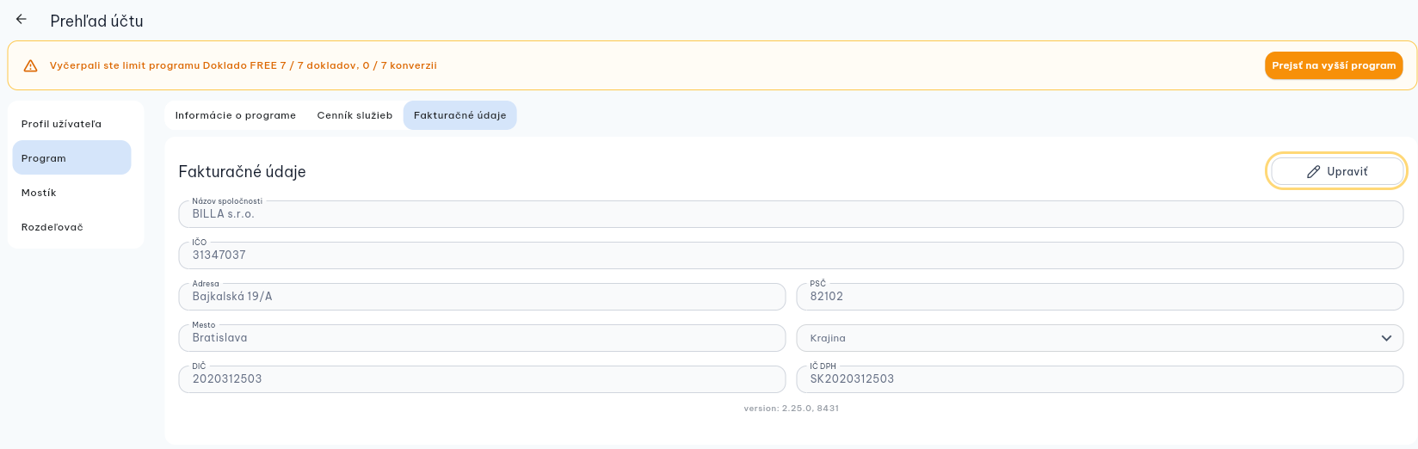Expand the Krajina dropdown arrow
The image size is (1418, 449).
click(x=1386, y=338)
